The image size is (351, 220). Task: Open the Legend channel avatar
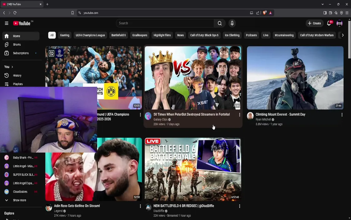pos(49,208)
